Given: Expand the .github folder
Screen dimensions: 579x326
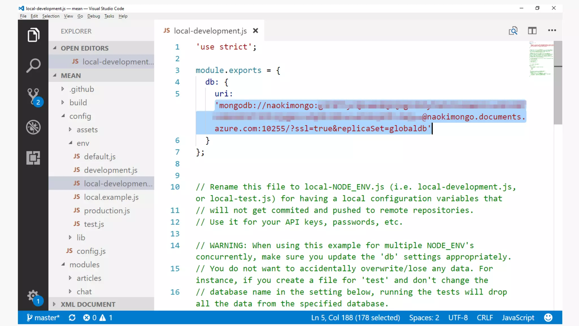Looking at the screenshot, I should coord(82,89).
